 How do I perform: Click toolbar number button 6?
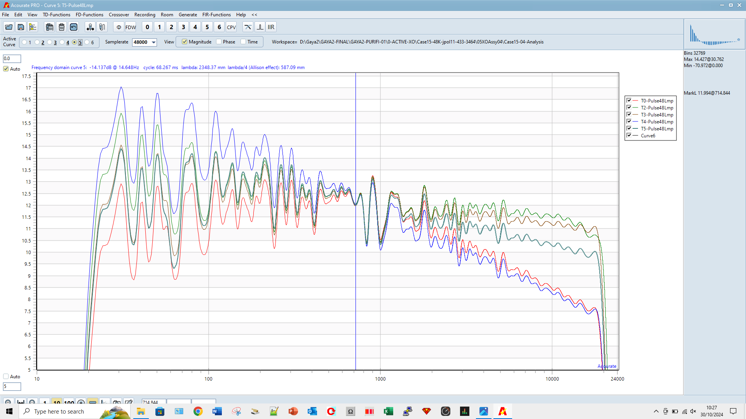219,27
